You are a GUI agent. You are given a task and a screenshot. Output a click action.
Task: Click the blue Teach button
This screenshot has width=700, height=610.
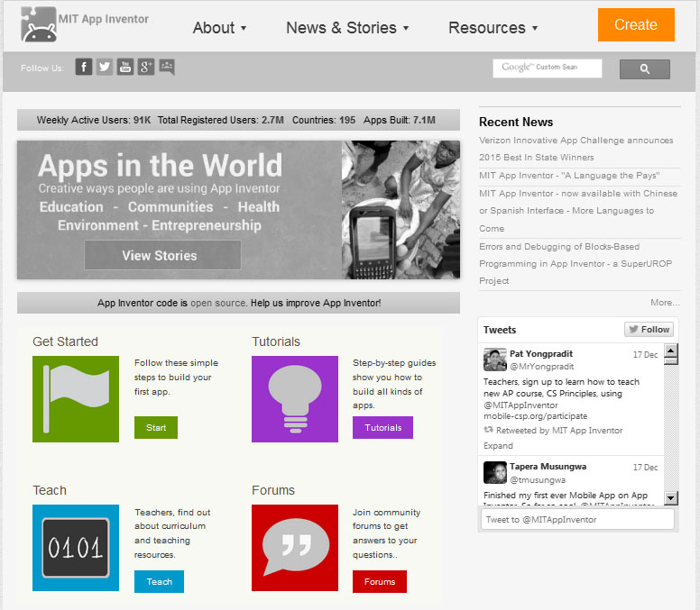159,581
